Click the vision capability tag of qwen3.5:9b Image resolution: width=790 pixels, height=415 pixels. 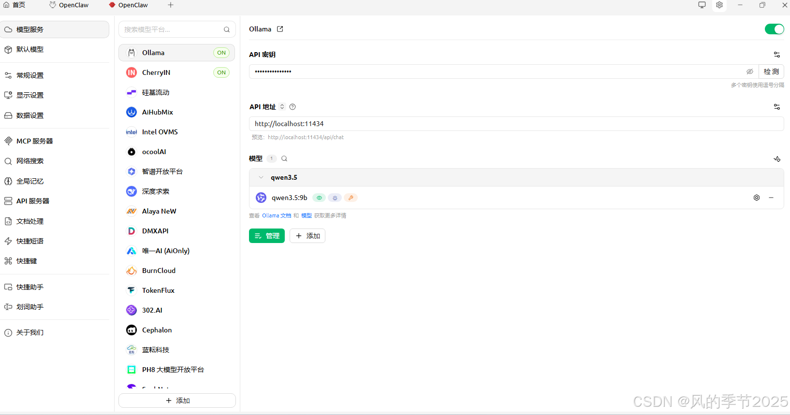tap(319, 198)
